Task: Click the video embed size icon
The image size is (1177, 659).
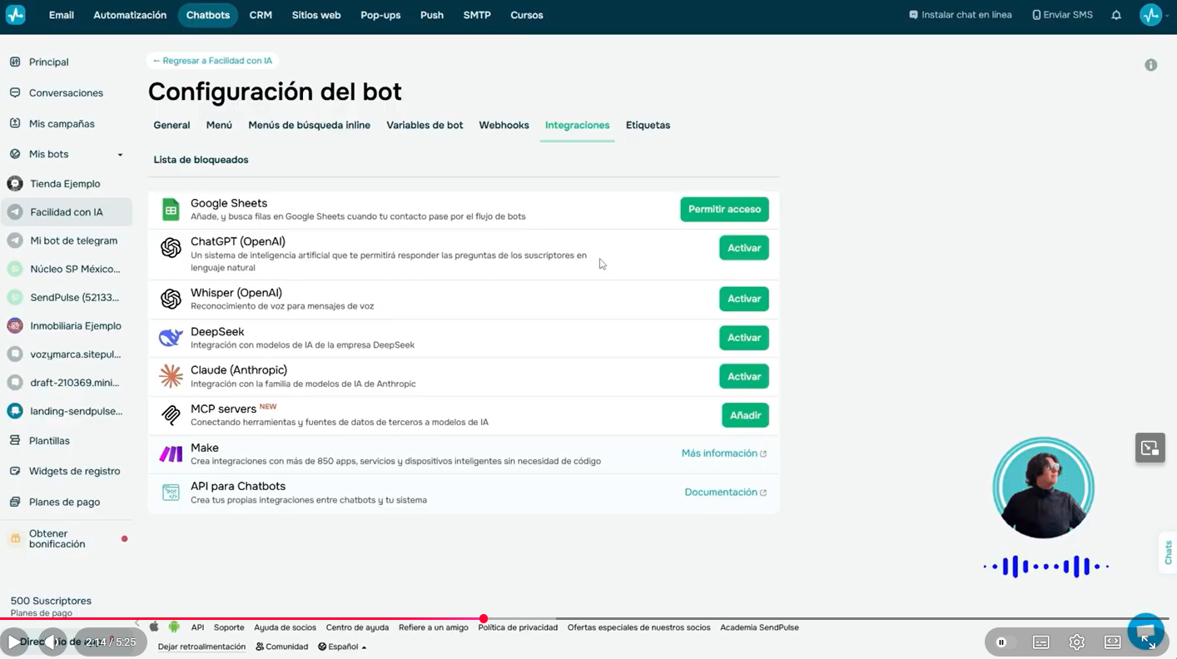Action: pos(1113,642)
